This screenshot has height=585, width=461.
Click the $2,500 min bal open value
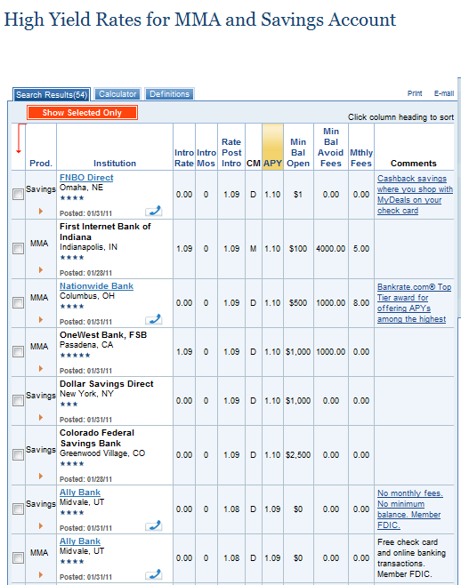[298, 455]
